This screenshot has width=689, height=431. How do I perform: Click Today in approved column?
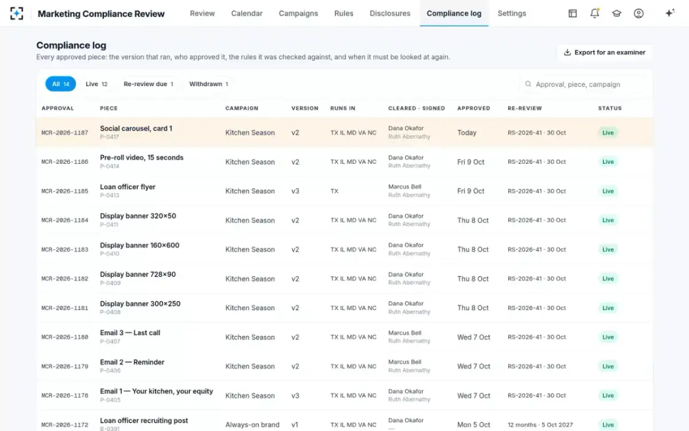coord(467,133)
